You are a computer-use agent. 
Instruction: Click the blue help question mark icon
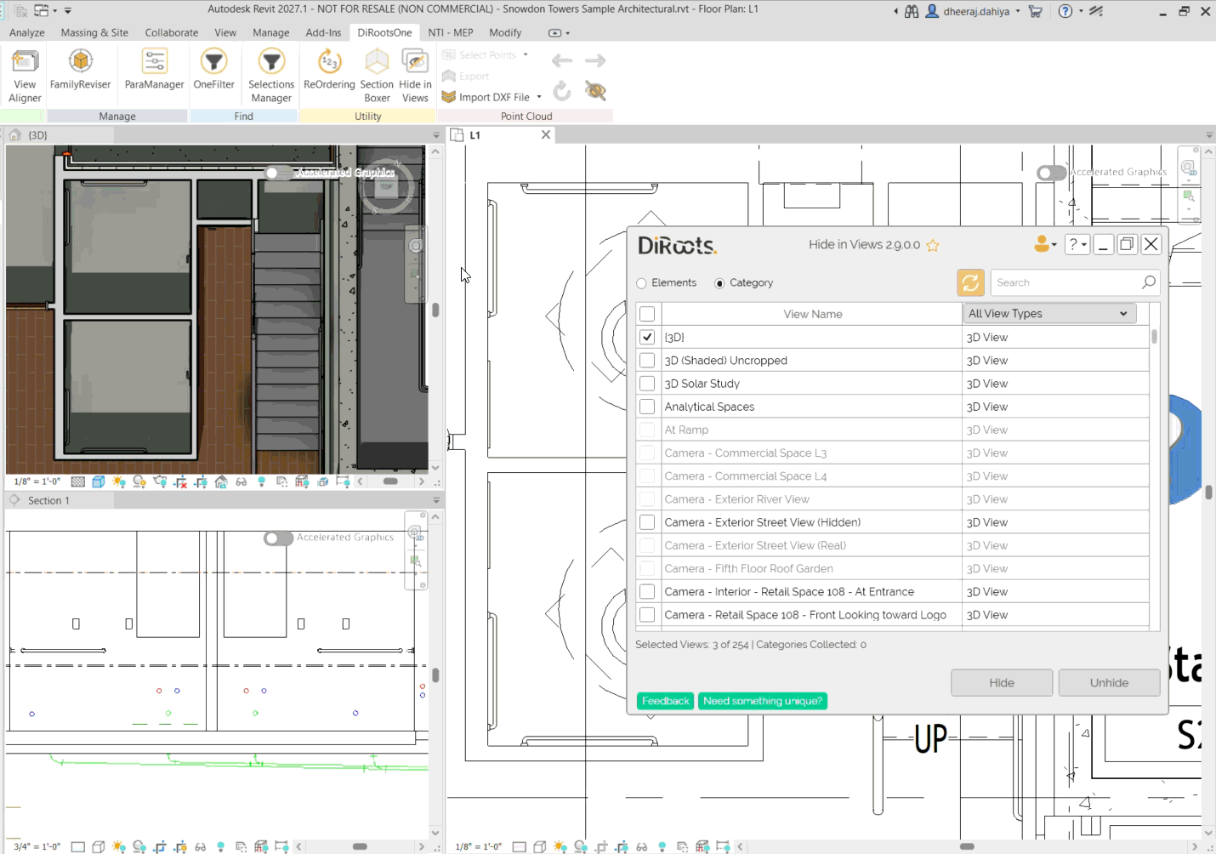click(x=1065, y=12)
